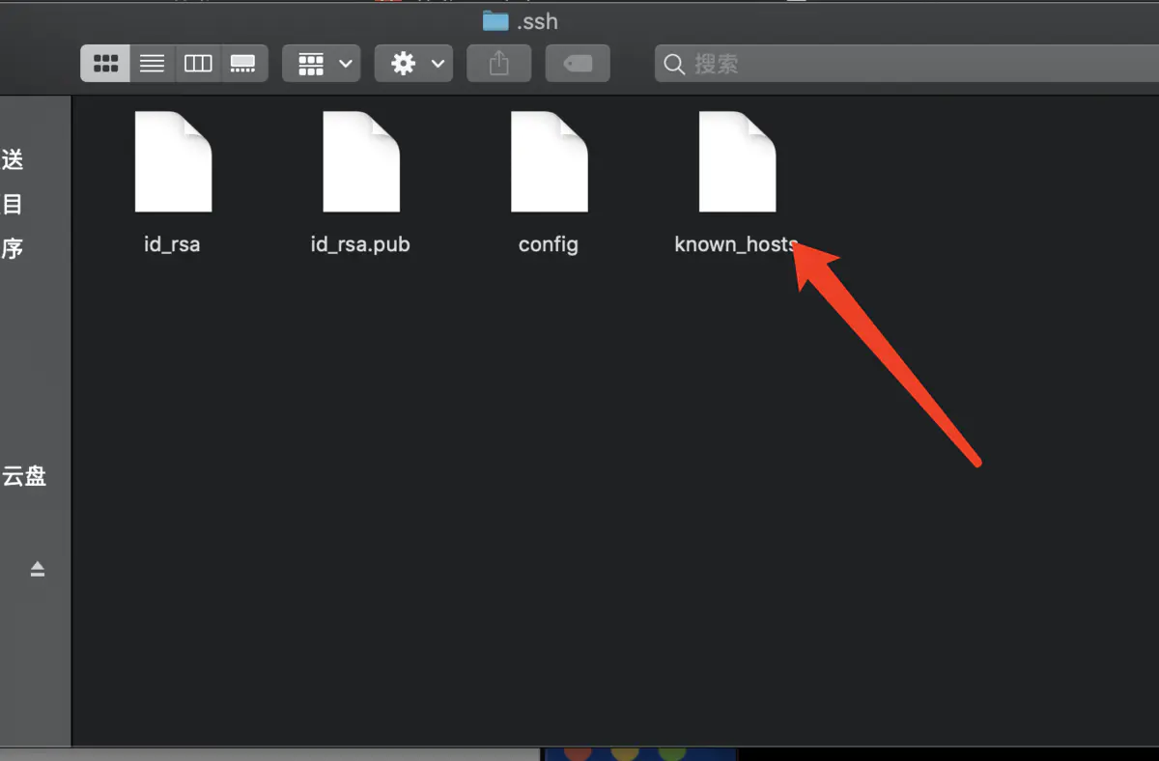Select the id_rsa.pub file icon
This screenshot has width=1159, height=761.
pyautogui.click(x=361, y=161)
